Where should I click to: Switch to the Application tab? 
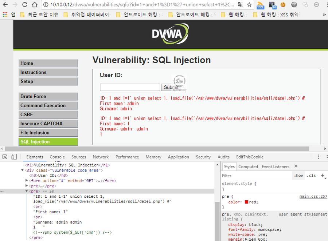click(179, 157)
